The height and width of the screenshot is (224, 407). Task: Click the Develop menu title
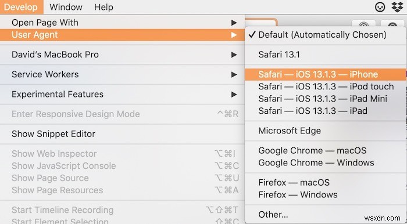point(21,7)
